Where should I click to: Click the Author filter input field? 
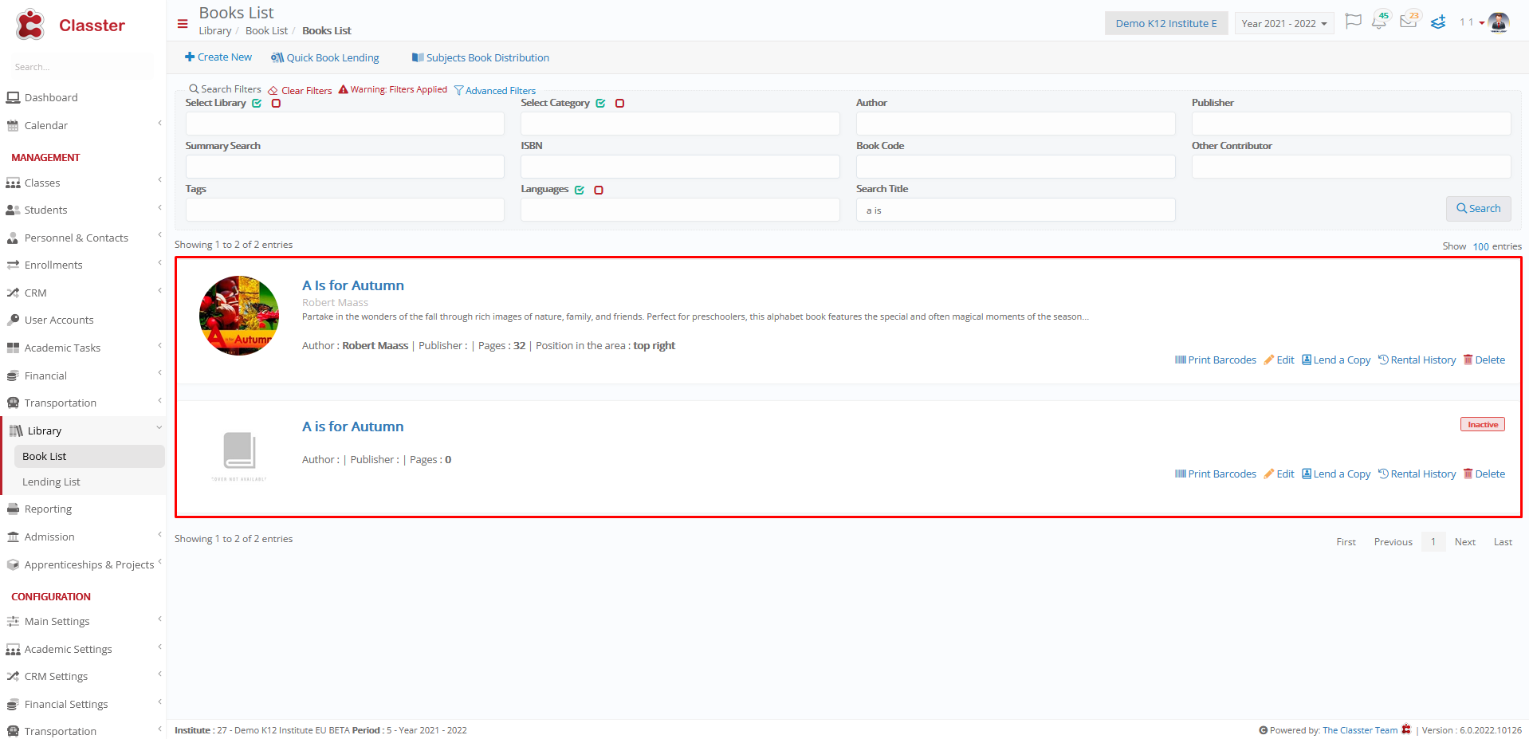pyautogui.click(x=1016, y=124)
